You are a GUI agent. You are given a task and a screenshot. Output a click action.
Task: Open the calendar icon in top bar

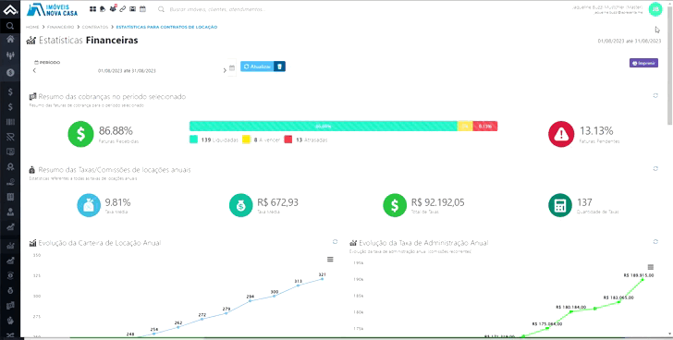tap(143, 8)
